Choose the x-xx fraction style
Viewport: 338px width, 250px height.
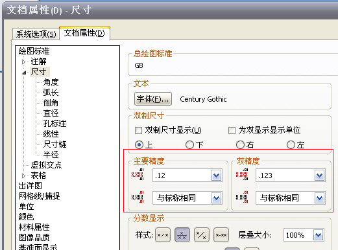221,235
